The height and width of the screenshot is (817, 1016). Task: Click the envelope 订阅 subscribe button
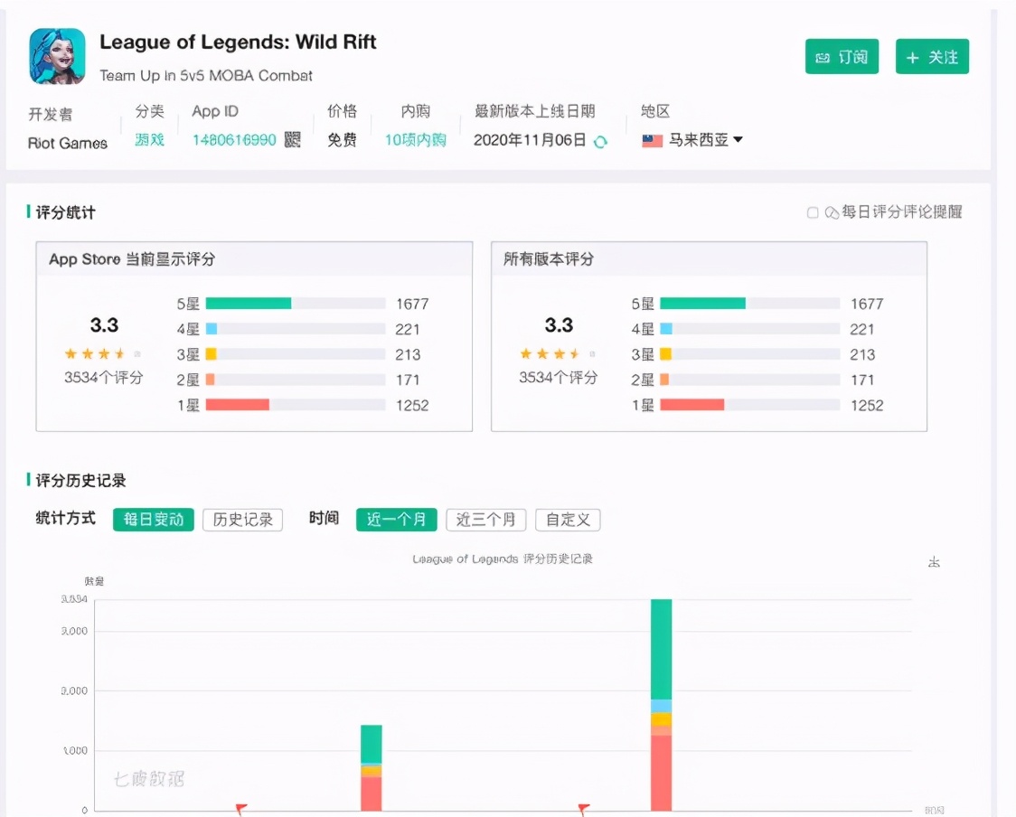click(x=842, y=57)
